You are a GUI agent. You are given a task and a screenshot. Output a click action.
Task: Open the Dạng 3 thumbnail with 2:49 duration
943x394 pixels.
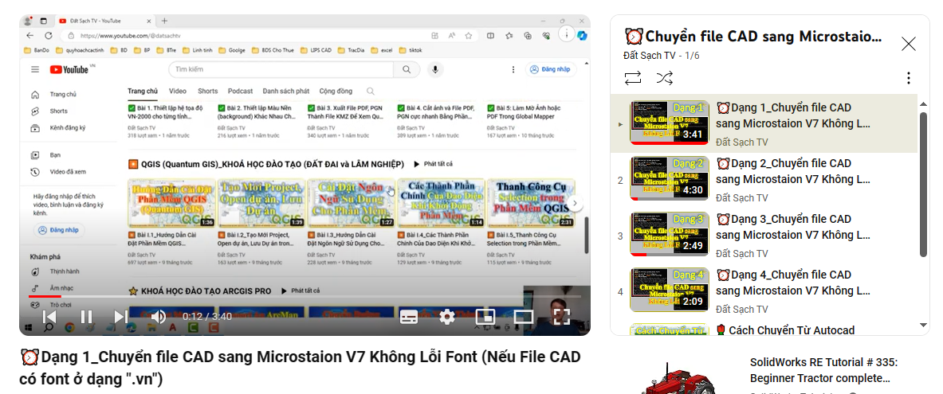point(669,234)
